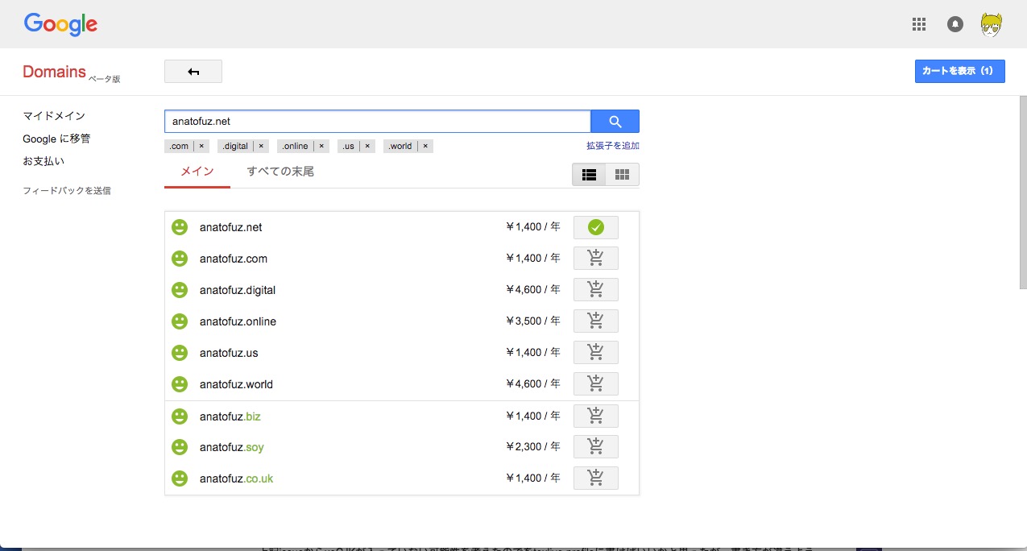Add anatofuz.com to cart
The height and width of the screenshot is (551, 1027).
(x=595, y=259)
